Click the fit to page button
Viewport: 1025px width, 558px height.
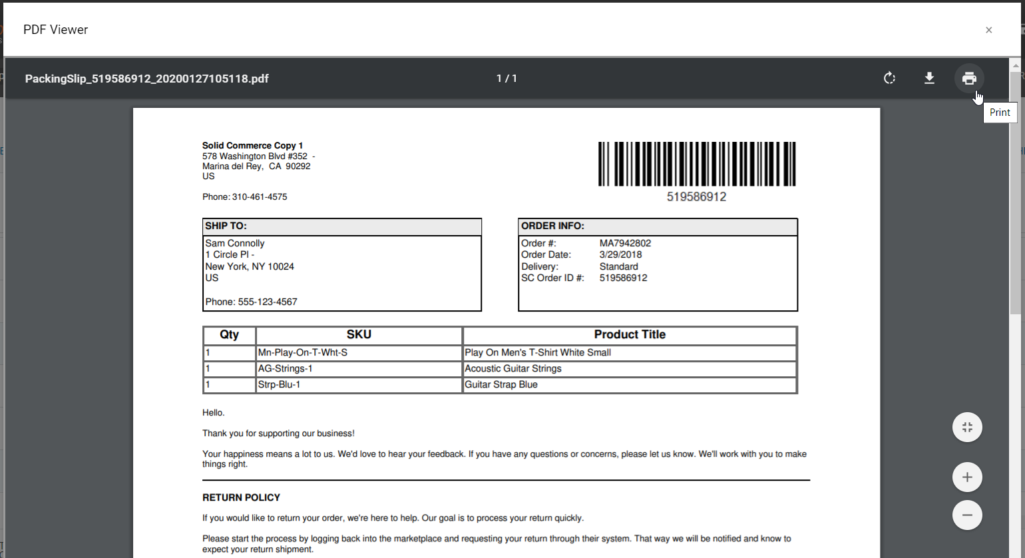pos(967,427)
